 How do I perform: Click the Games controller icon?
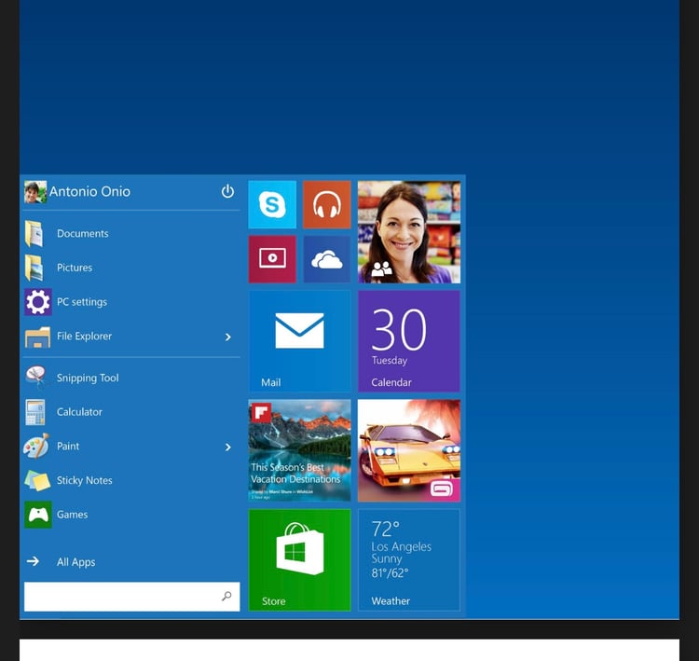coord(38,515)
